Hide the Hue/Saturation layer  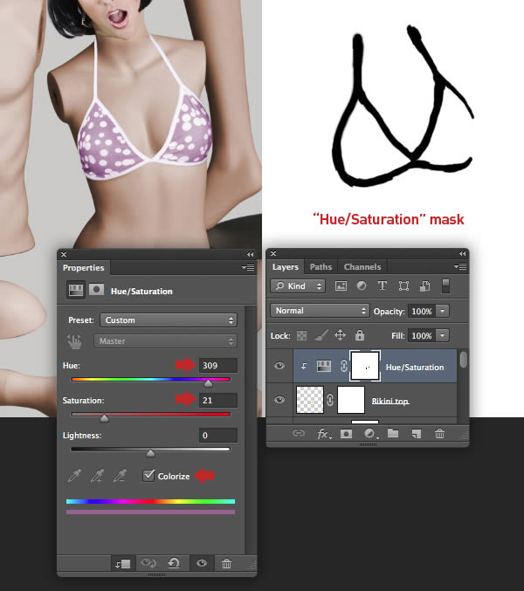(x=279, y=366)
